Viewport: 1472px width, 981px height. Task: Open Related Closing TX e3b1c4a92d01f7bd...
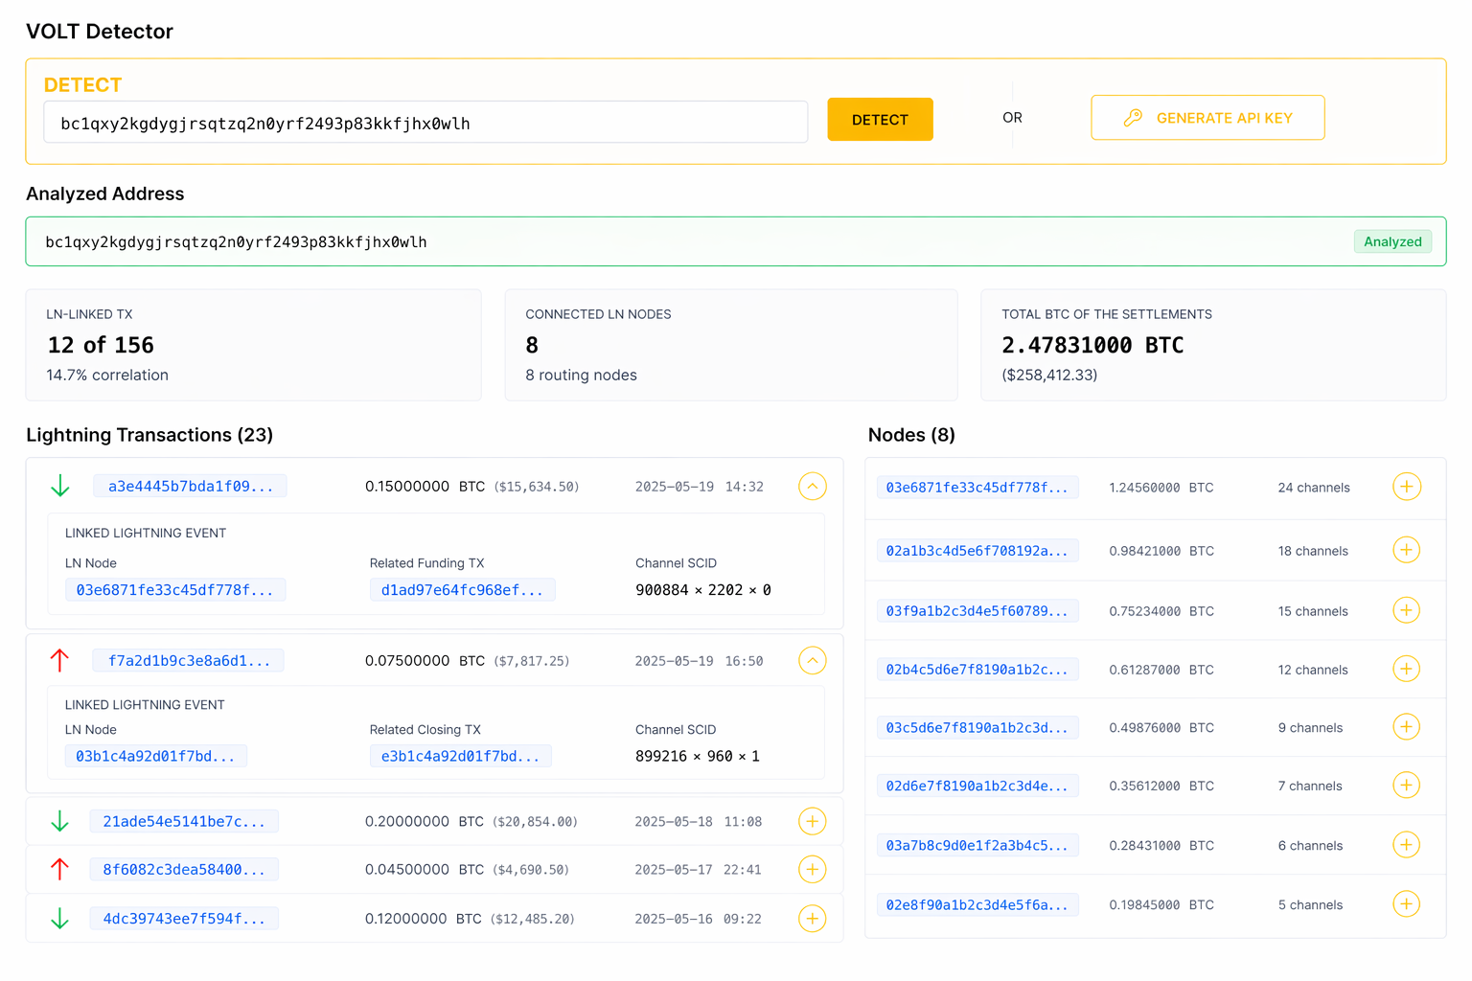(x=460, y=757)
